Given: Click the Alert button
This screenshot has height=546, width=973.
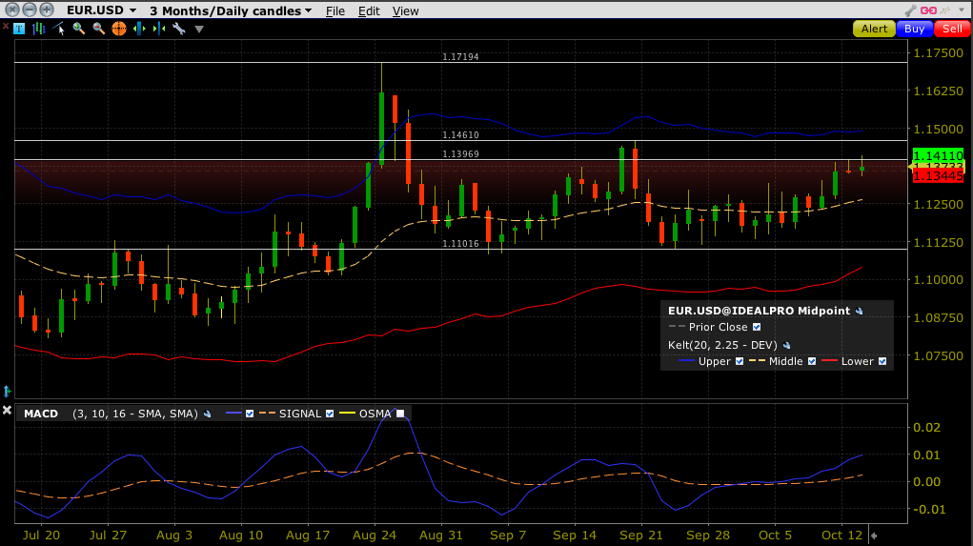Looking at the screenshot, I should pos(874,29).
